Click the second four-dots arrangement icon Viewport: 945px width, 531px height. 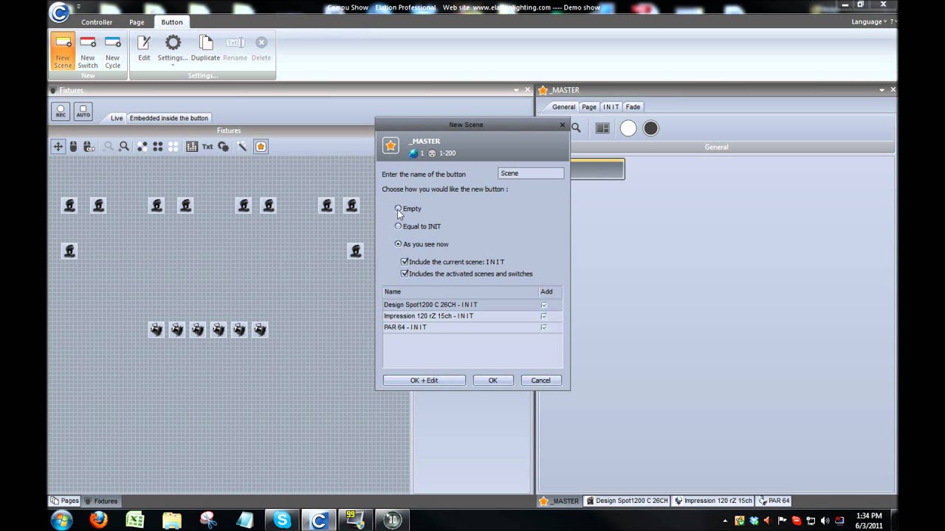click(x=157, y=147)
